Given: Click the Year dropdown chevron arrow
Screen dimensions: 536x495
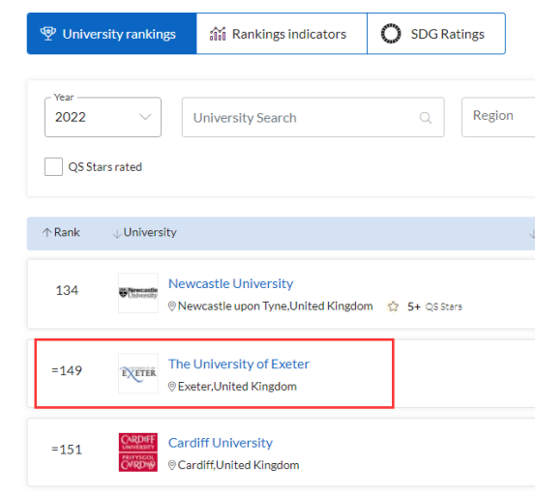Looking at the screenshot, I should pos(145,117).
